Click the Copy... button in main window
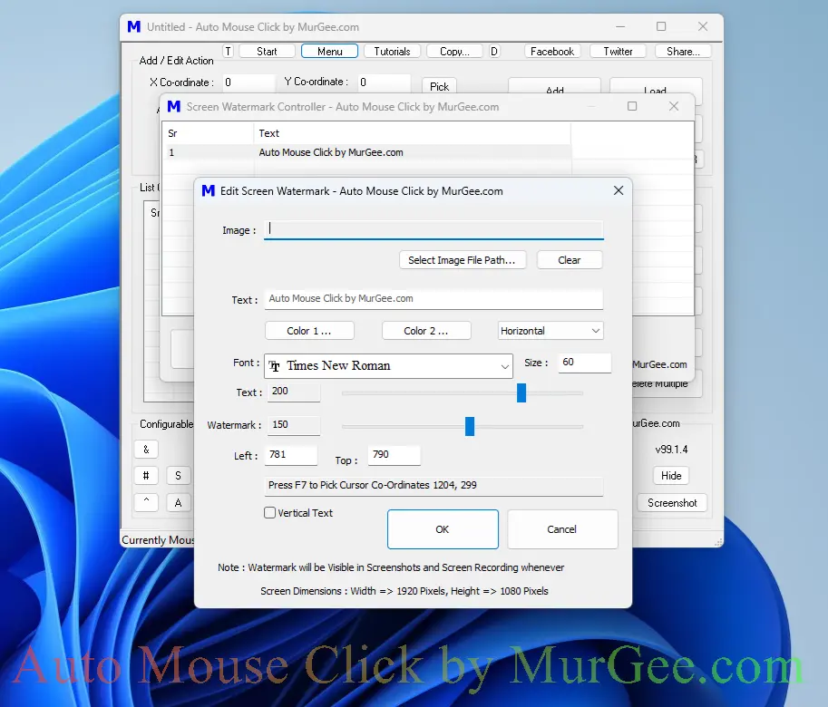Image resolution: width=828 pixels, height=707 pixels. point(454,51)
